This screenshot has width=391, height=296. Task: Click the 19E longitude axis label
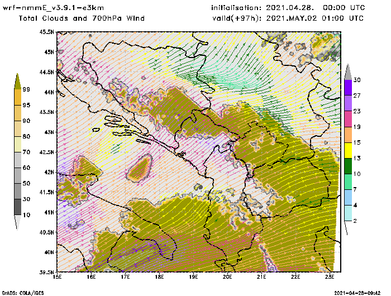pyautogui.click(x=193, y=277)
